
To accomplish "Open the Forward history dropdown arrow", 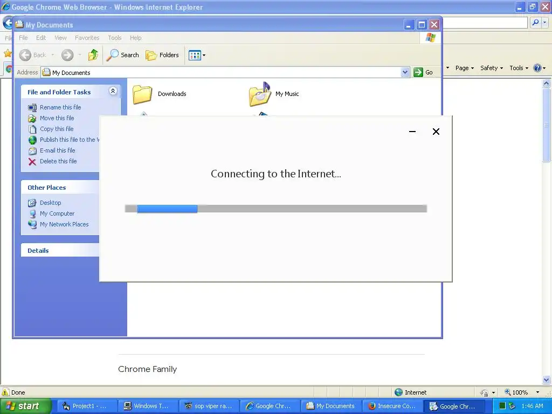I will (x=80, y=55).
